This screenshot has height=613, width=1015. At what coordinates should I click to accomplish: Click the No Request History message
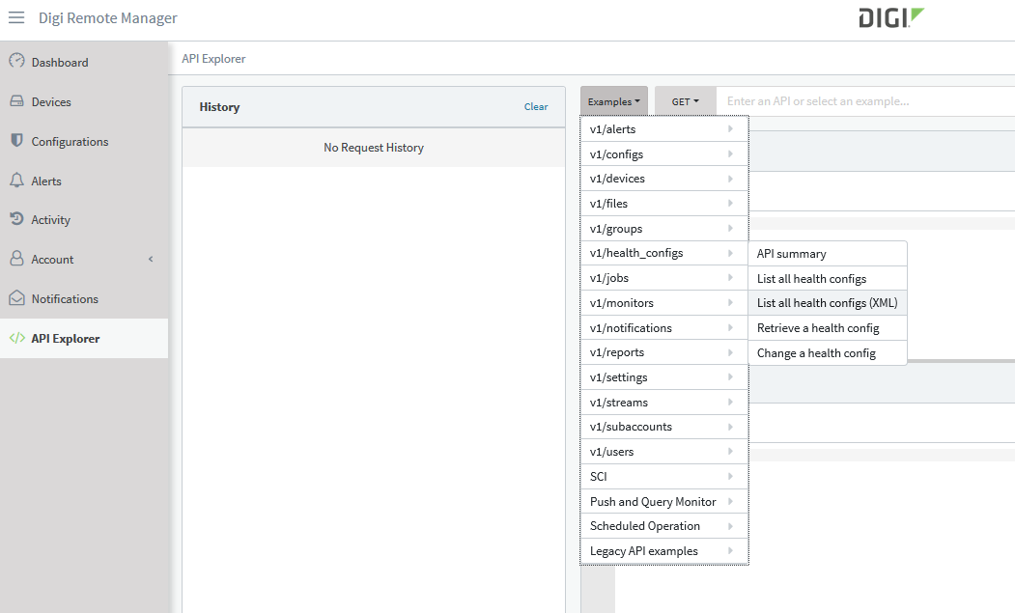tap(374, 148)
